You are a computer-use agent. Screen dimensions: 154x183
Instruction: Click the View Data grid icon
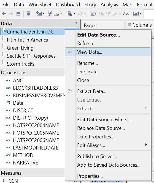pyautogui.click(x=70, y=52)
